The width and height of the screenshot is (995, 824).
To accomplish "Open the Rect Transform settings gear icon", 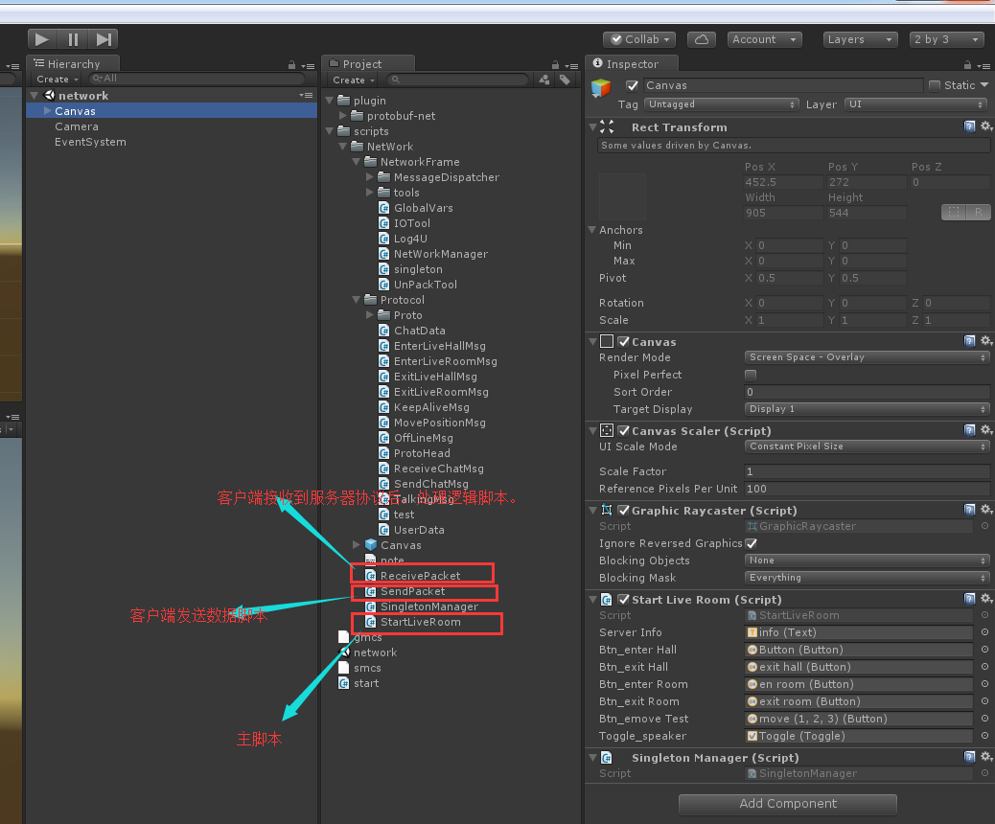I will (x=986, y=126).
